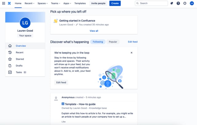Screen dimensions: 197x125
Task: Click the Knowledge base space link
Action: [98, 108]
